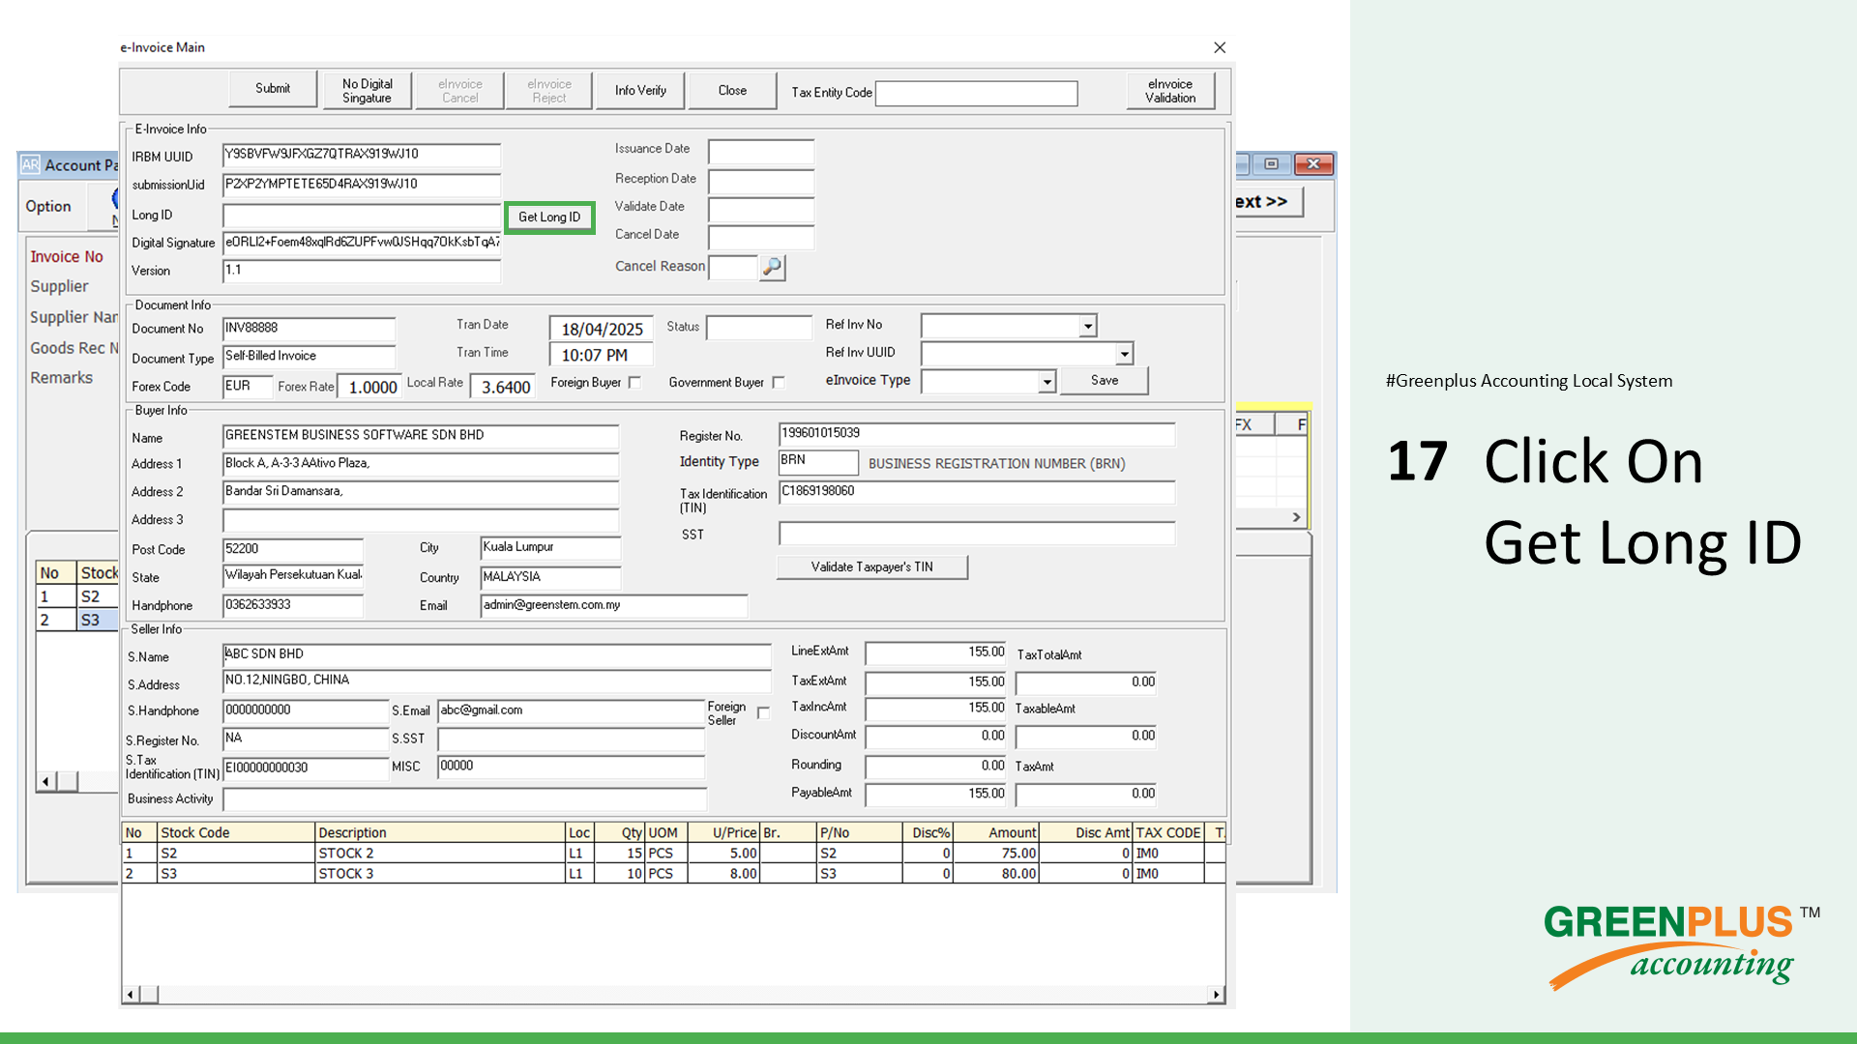This screenshot has height=1044, width=1857.
Task: Click the item grid scroll left arrow
Action: [131, 995]
